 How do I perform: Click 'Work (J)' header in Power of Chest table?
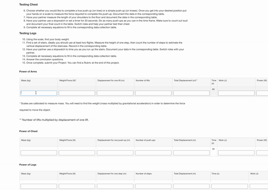pyautogui.click(x=223, y=140)
